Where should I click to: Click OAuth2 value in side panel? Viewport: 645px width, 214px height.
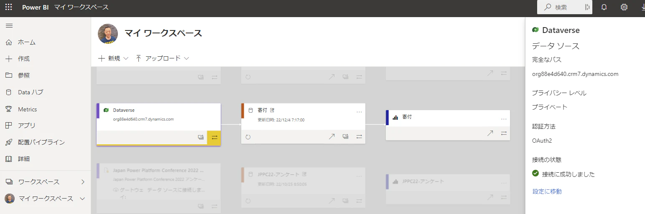[542, 141]
